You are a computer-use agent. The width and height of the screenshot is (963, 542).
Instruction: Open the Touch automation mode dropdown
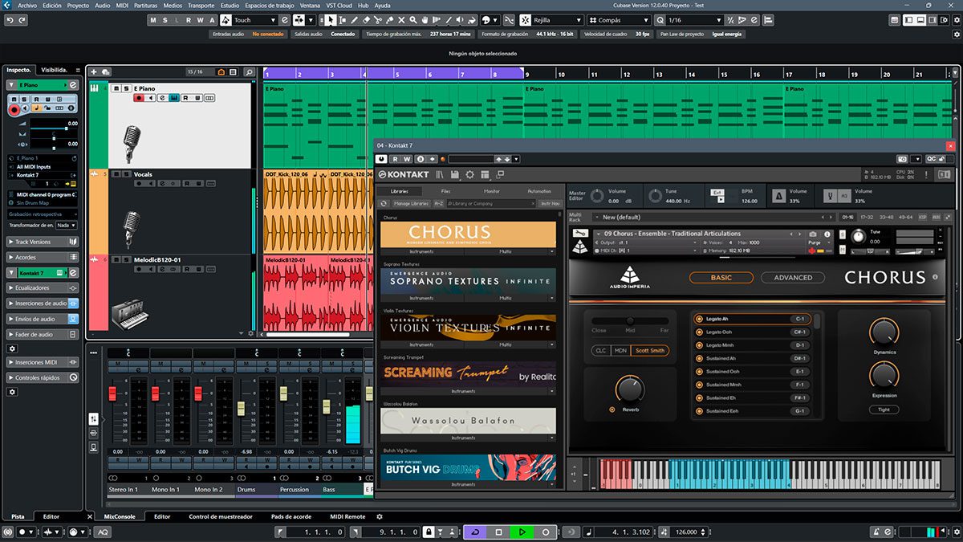(x=255, y=20)
